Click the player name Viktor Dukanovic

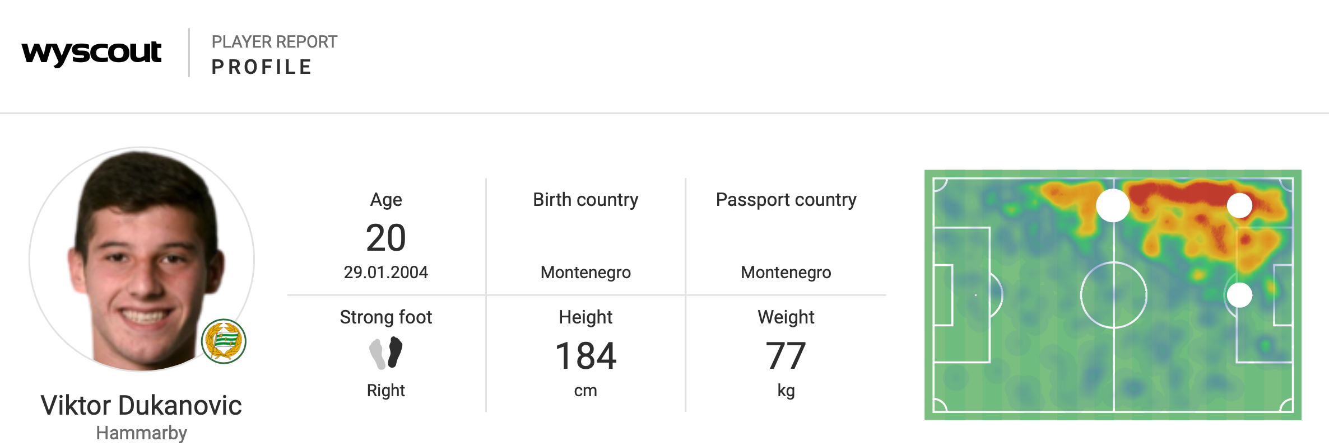coord(141,405)
